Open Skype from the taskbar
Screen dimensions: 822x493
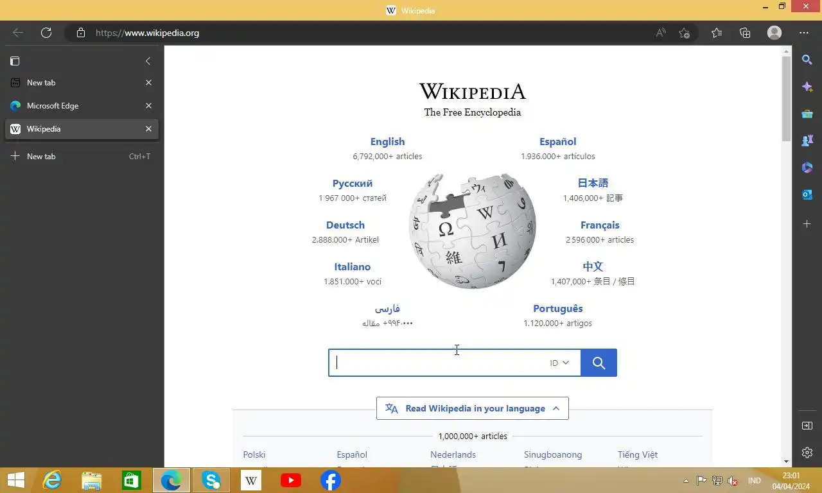211,480
